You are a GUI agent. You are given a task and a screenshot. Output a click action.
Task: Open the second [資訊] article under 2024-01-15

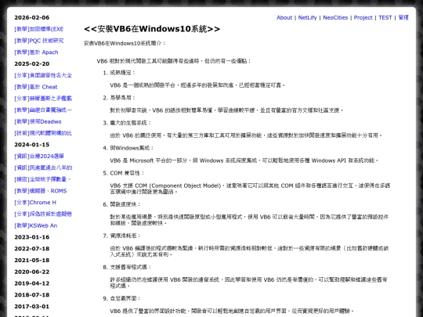[x=43, y=168]
